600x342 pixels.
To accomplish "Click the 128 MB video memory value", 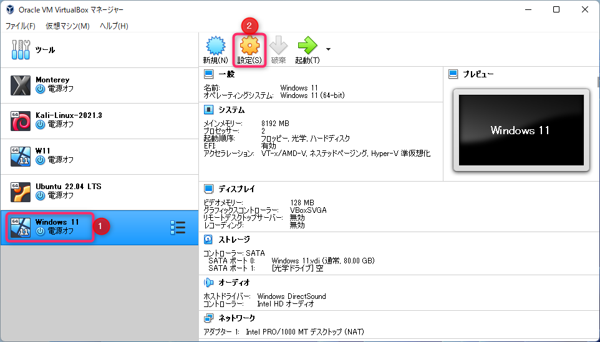I will click(x=302, y=203).
